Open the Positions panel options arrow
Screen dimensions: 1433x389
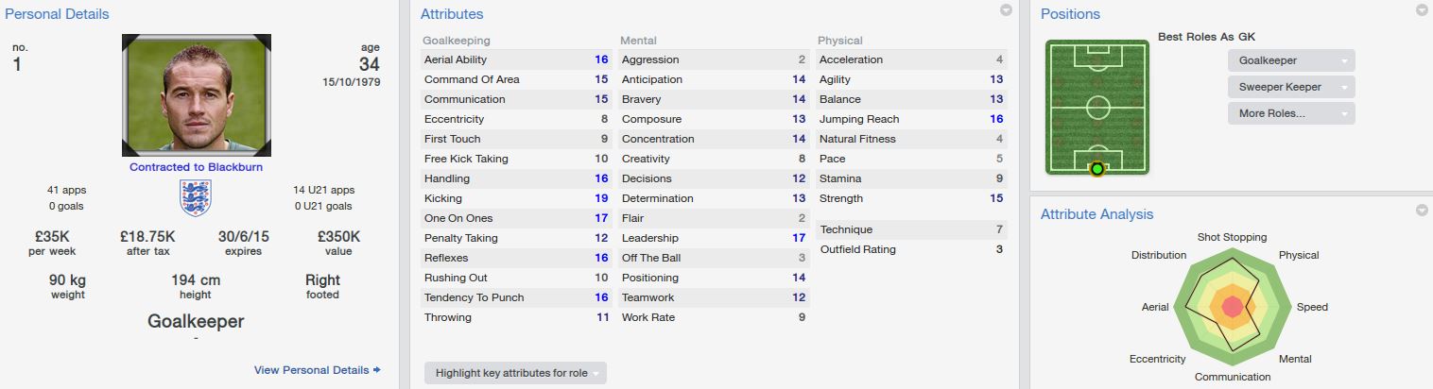[x=1422, y=10]
